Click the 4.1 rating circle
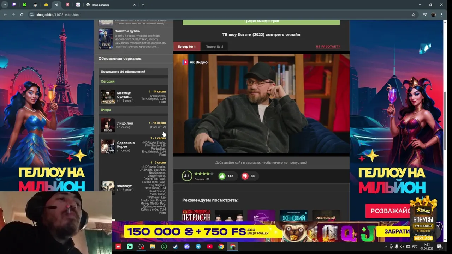Image resolution: width=452 pixels, height=254 pixels. (x=187, y=176)
